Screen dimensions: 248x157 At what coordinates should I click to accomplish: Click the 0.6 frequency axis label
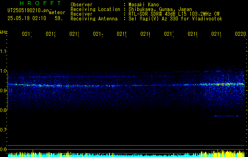pyautogui.click(x=4, y=149)
